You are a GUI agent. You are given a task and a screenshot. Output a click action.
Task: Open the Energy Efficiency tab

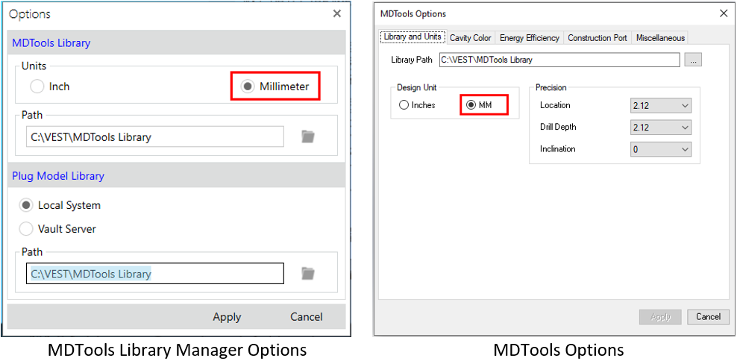point(529,38)
